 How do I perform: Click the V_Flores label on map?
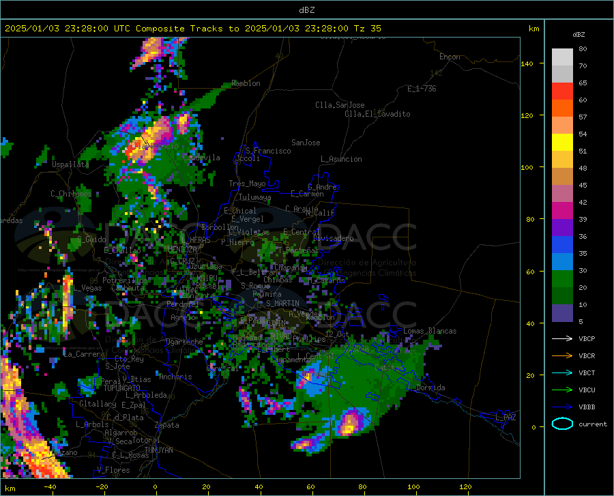coord(113,470)
